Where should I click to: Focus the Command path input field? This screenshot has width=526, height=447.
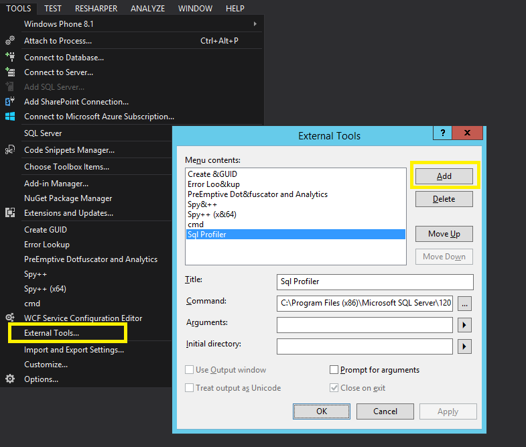(365, 304)
